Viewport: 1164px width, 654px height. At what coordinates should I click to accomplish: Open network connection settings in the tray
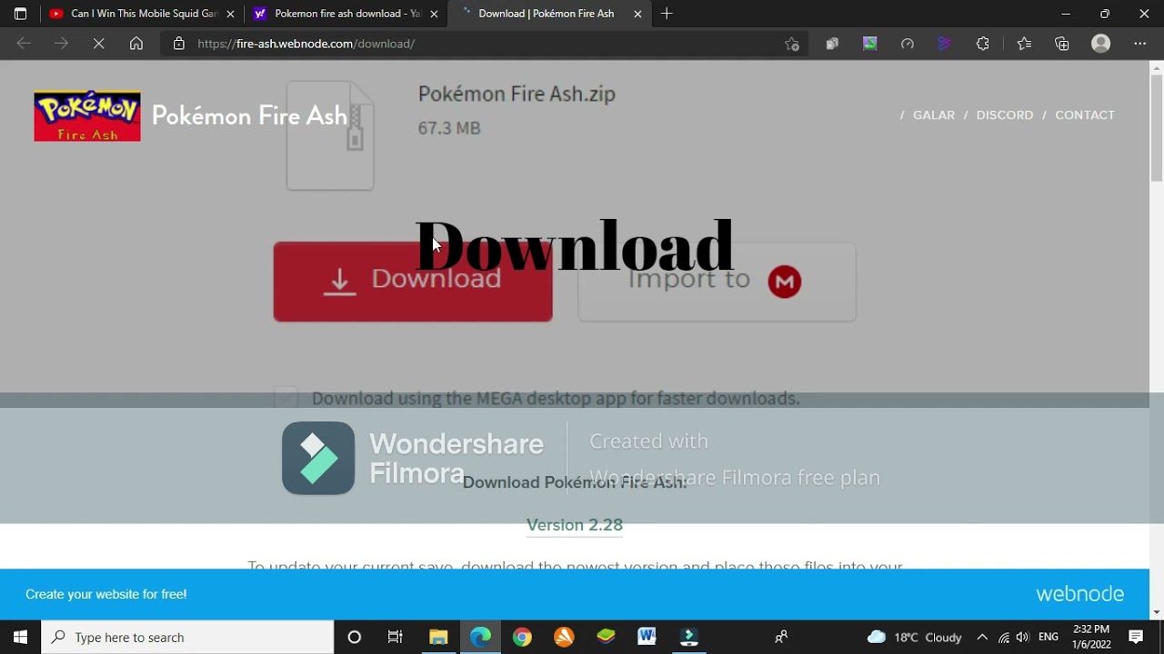click(1004, 637)
